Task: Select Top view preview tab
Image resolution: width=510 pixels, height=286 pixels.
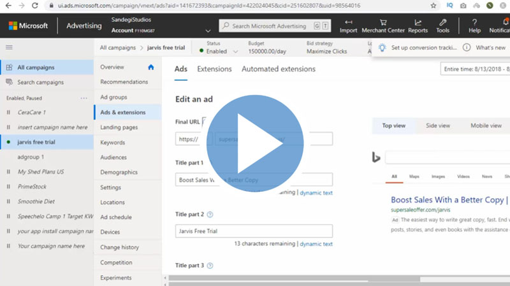Action: 393,125
